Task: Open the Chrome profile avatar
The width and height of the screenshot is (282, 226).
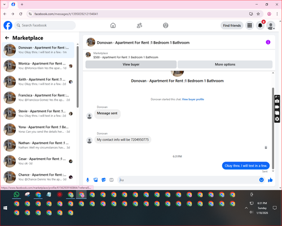Action: coord(269,14)
